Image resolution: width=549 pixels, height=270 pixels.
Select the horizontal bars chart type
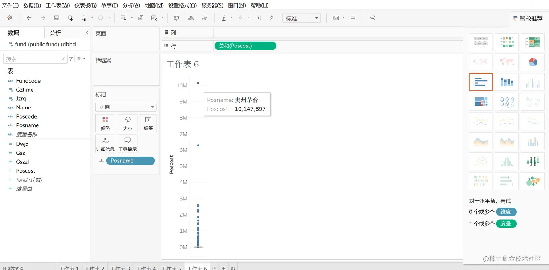(481, 82)
